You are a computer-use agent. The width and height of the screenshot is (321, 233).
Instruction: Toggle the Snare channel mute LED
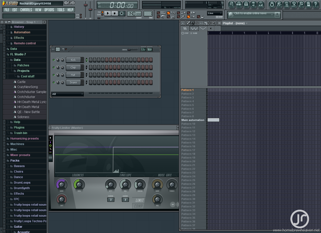pyautogui.click(x=53, y=82)
